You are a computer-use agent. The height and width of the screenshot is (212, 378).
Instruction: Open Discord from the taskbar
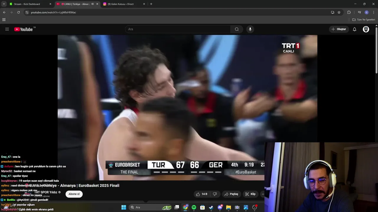click(220, 207)
